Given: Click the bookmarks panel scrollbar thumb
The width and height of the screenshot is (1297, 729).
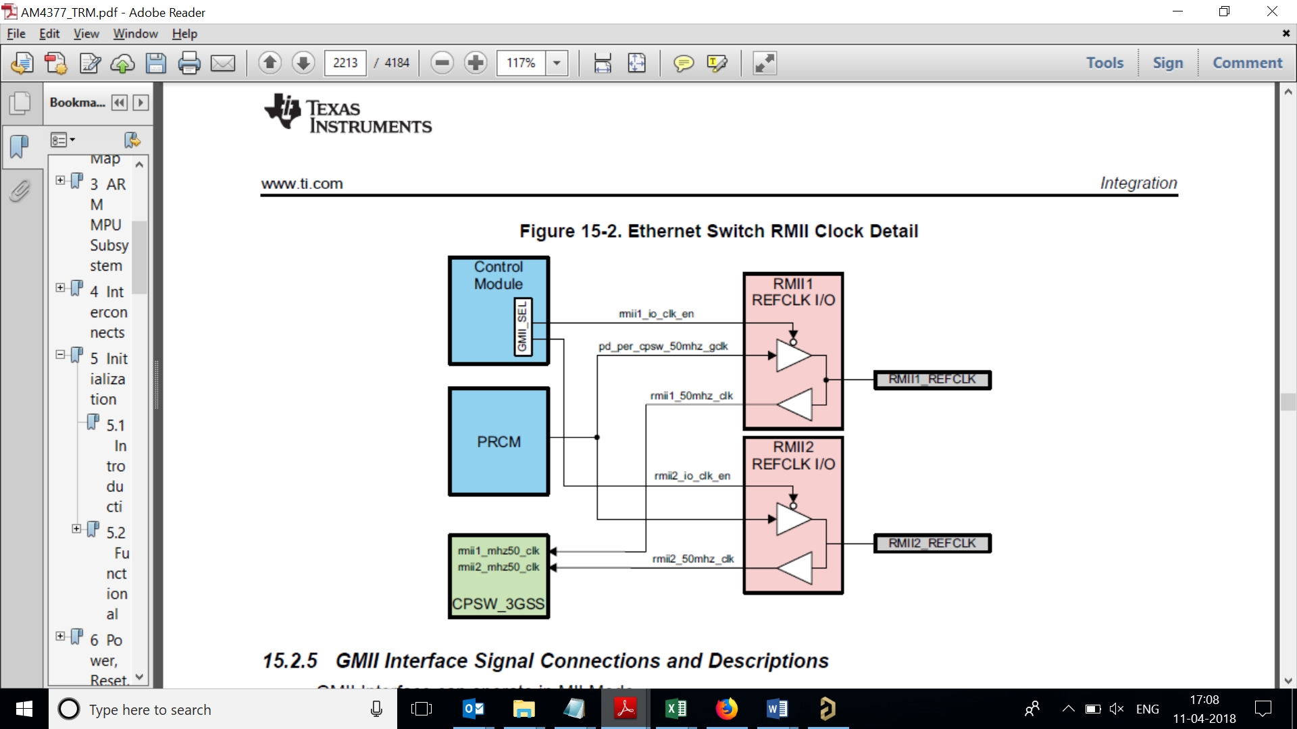Looking at the screenshot, I should pos(139,257).
